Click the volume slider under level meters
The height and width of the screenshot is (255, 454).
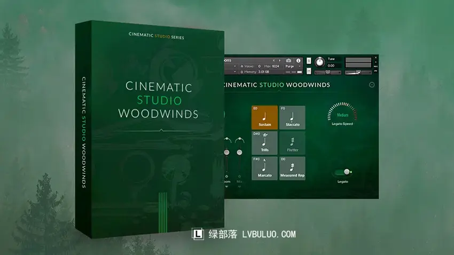358,72
